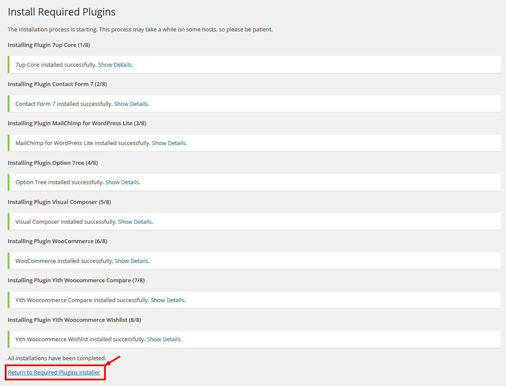Click 'MailChimp for WordPress Lite installed successfully.' text

click(83, 143)
